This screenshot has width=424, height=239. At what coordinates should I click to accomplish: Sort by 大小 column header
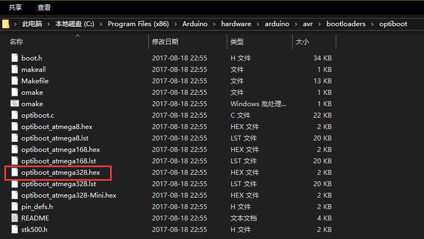click(x=302, y=41)
